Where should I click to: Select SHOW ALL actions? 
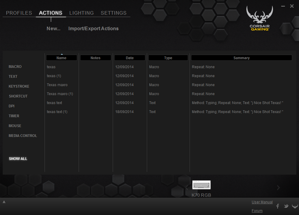click(18, 159)
